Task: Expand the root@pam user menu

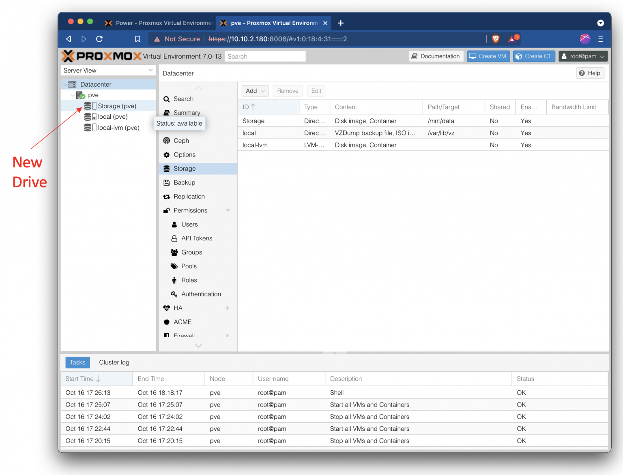Action: coord(583,56)
